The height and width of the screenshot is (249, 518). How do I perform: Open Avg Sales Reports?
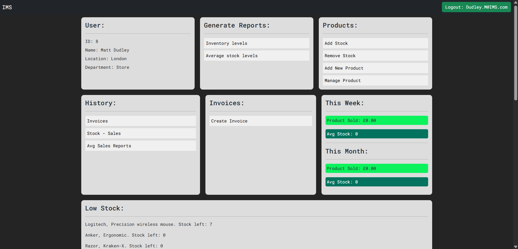pos(140,146)
